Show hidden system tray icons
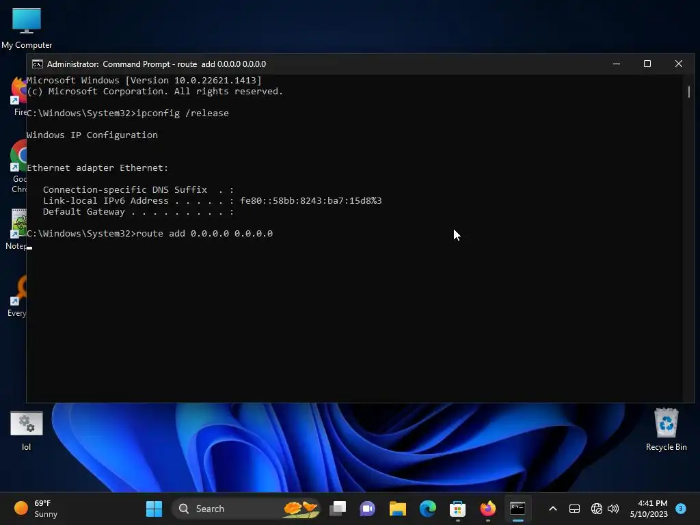700x525 pixels. [552, 509]
